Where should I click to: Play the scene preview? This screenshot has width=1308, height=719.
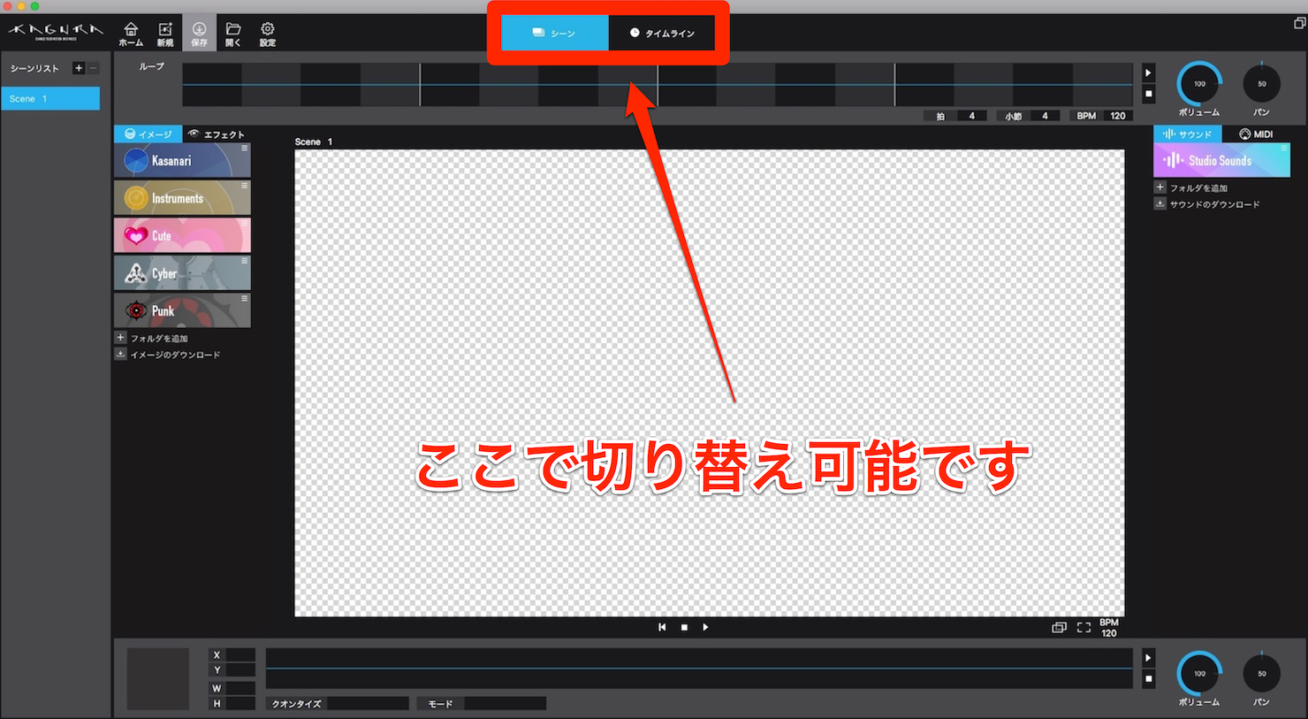(x=705, y=627)
